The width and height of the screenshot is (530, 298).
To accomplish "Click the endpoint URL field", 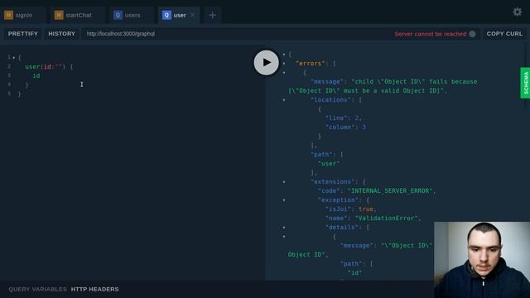I will pos(237,34).
